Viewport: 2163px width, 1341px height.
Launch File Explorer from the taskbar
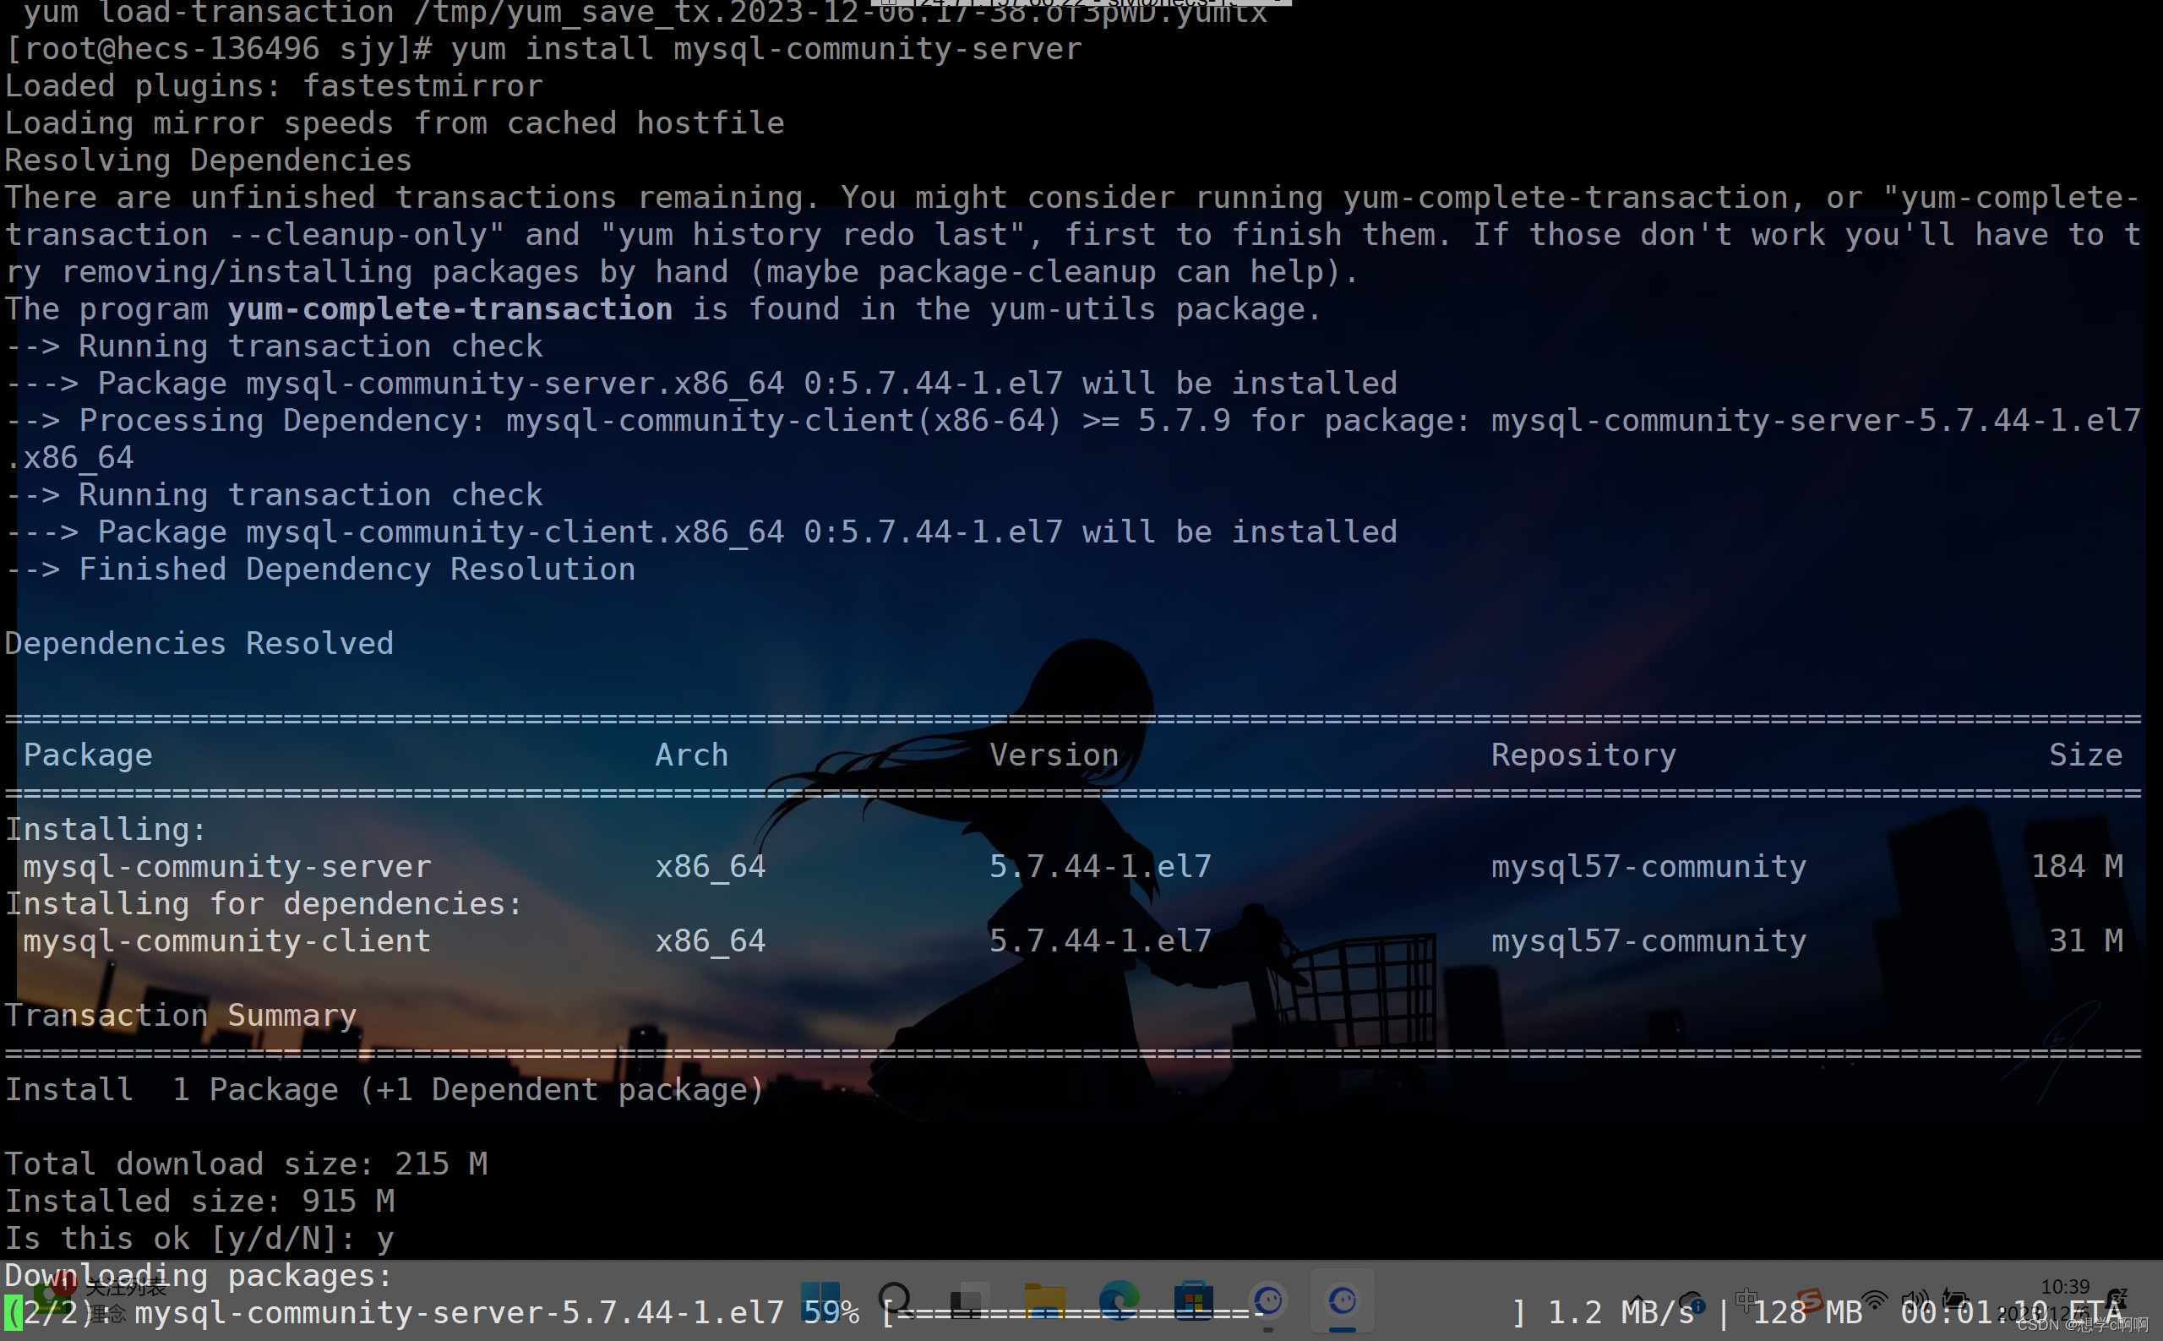click(1044, 1302)
